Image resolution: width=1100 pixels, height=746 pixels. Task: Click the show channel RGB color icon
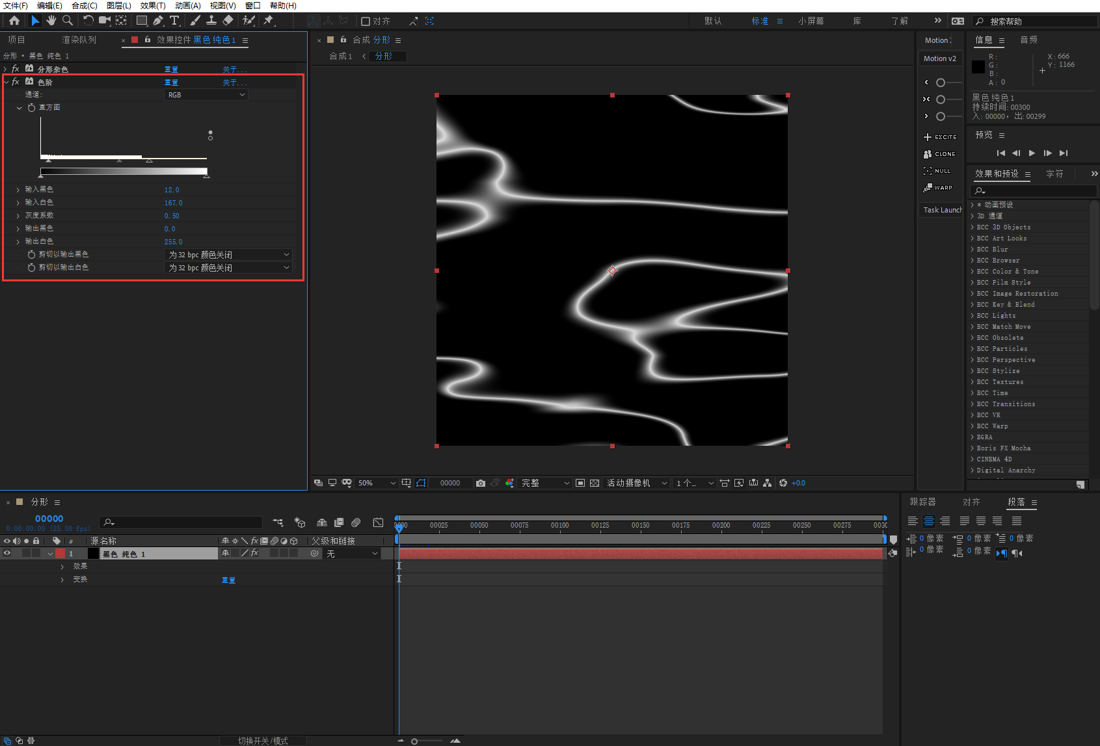point(509,483)
